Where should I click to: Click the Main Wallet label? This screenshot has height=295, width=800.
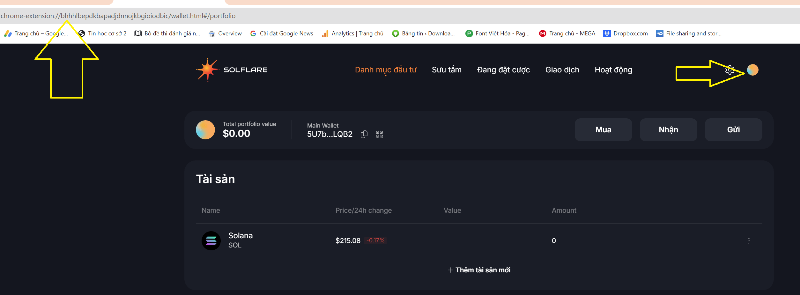click(x=323, y=126)
